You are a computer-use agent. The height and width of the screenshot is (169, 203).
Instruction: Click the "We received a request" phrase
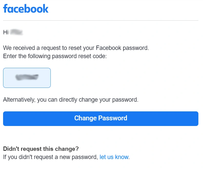click(32, 48)
